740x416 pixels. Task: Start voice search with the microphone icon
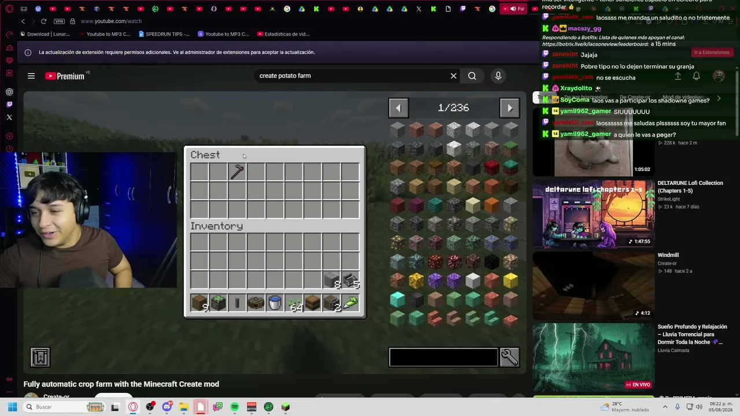click(x=498, y=76)
